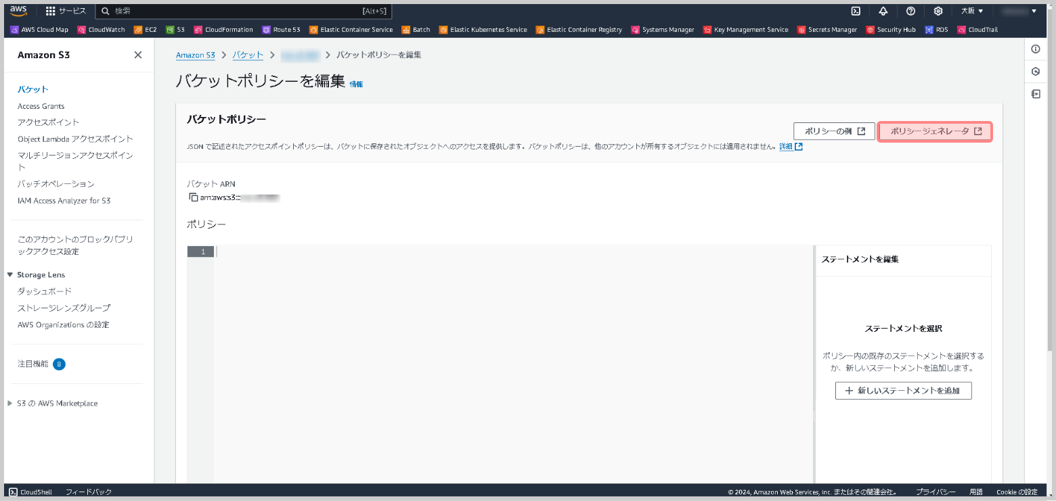Click the search input field

pos(244,11)
